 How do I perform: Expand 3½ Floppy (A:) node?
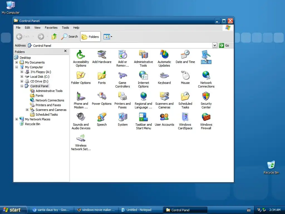(x=22, y=72)
